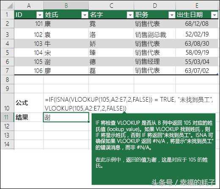Screen dimensions: 220x189
Task: Select row 5 header
Action: pyautogui.click(x=7, y=53)
